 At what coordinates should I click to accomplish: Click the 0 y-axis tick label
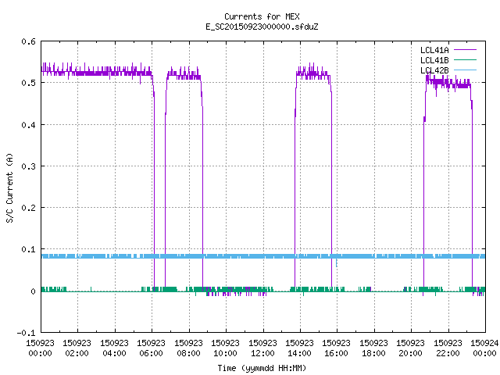33,291
